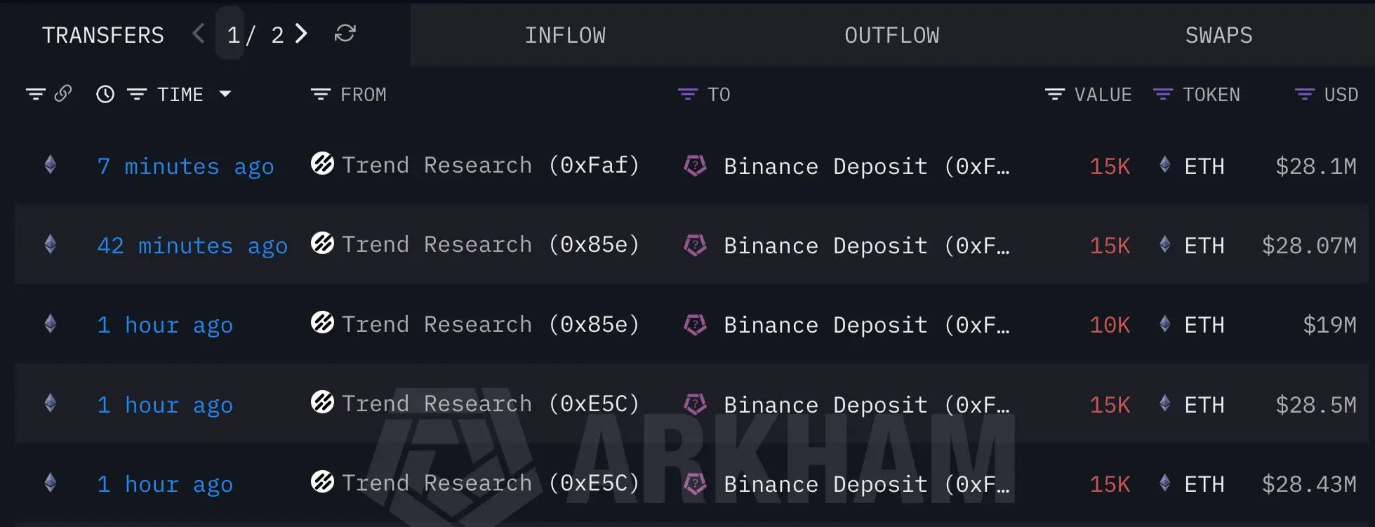Click the next page chevron

pyautogui.click(x=301, y=33)
